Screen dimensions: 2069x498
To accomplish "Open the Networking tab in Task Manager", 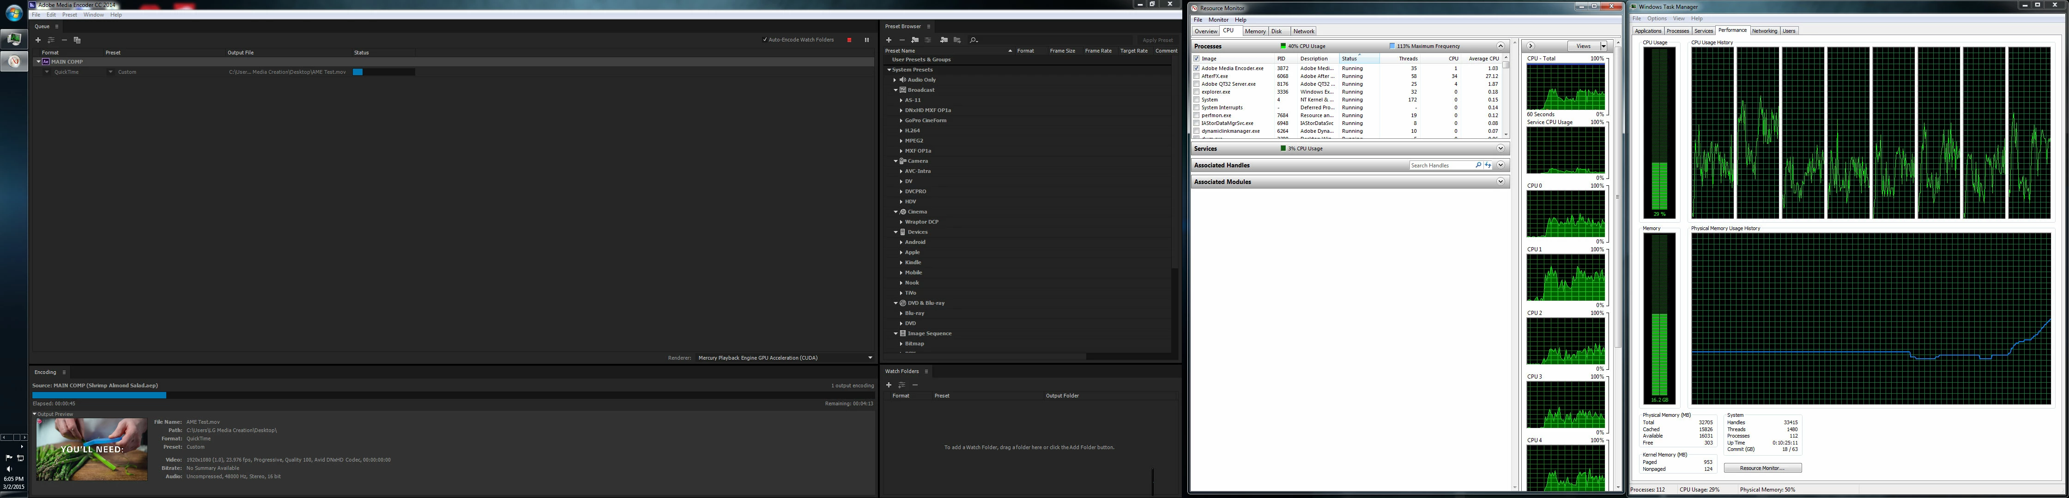I will [1764, 31].
